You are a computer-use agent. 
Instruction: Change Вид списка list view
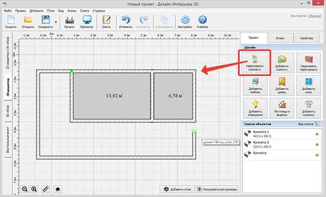[x=309, y=124]
